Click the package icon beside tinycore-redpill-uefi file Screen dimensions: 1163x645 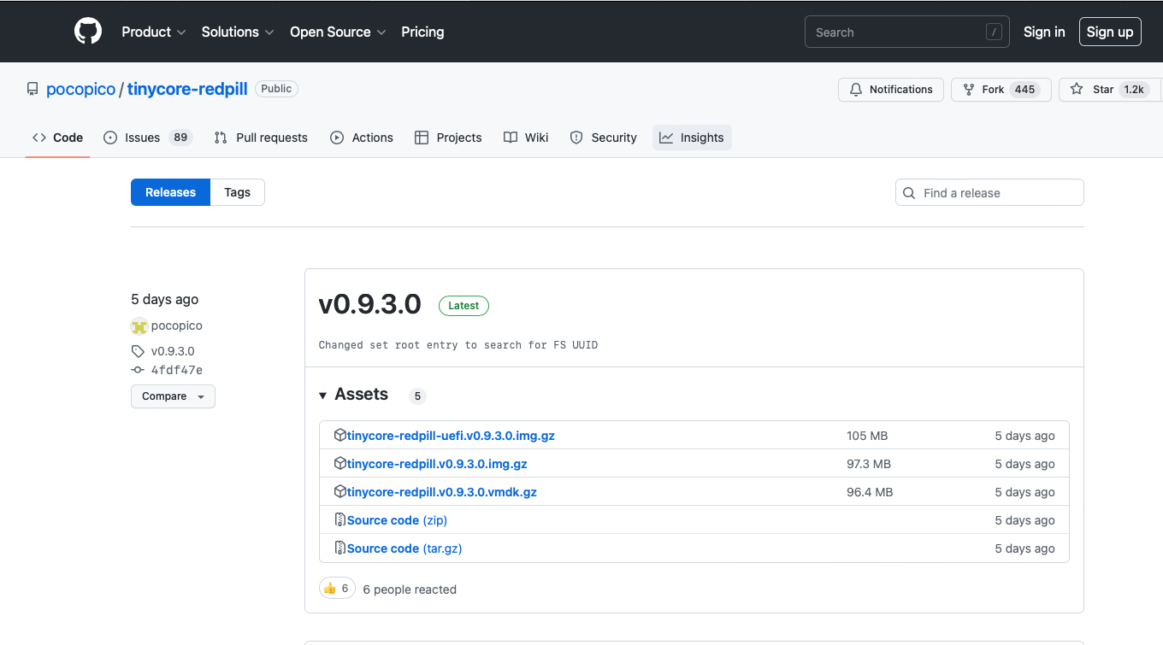coord(339,436)
